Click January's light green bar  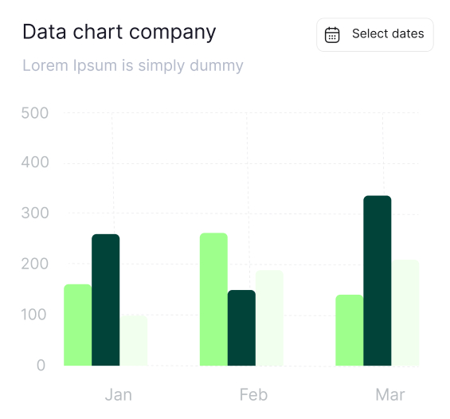coord(78,325)
